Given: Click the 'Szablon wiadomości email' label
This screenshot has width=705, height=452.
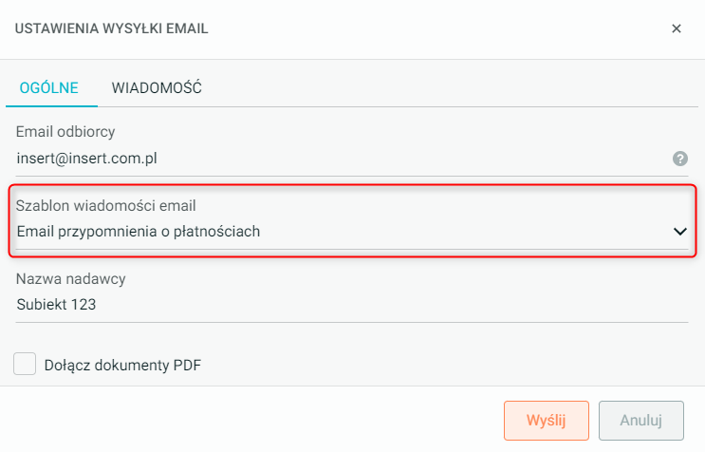Looking at the screenshot, I should coord(112,205).
